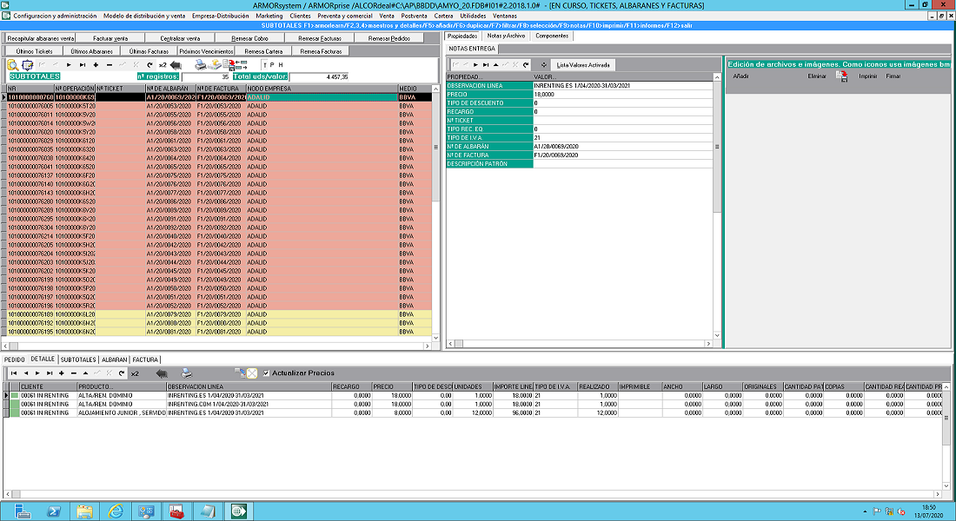Click the Total uds/valor field

(x=320, y=76)
